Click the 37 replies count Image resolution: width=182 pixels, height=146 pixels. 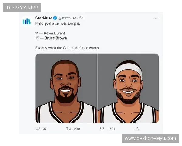[45, 129]
